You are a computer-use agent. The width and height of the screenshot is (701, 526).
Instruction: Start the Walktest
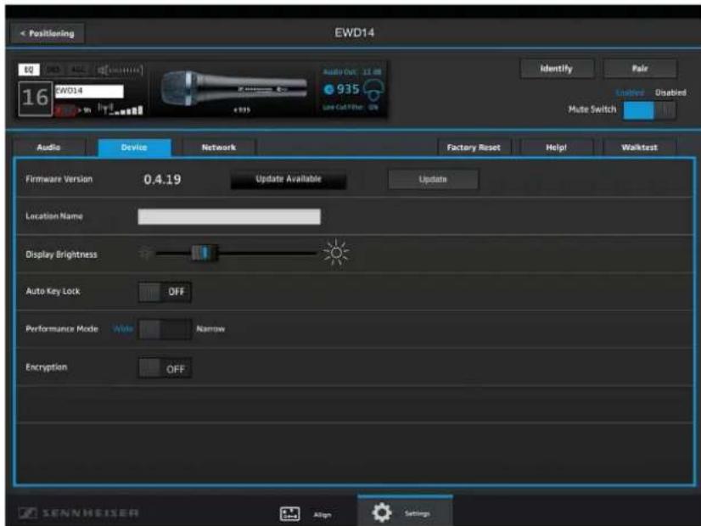639,148
